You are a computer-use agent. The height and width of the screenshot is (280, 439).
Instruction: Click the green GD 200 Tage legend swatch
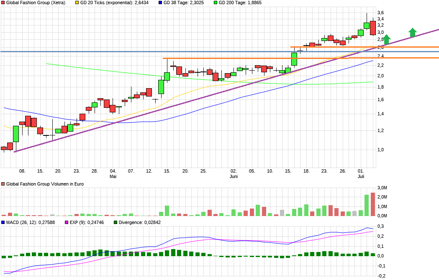[216, 3]
